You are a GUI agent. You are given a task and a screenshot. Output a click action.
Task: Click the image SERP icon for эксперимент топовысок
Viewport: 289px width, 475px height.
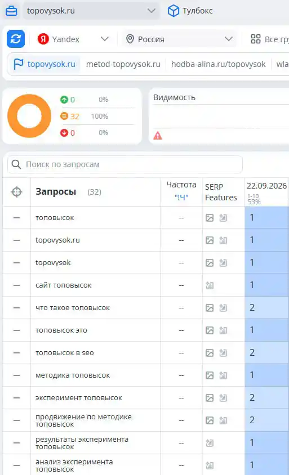click(210, 398)
